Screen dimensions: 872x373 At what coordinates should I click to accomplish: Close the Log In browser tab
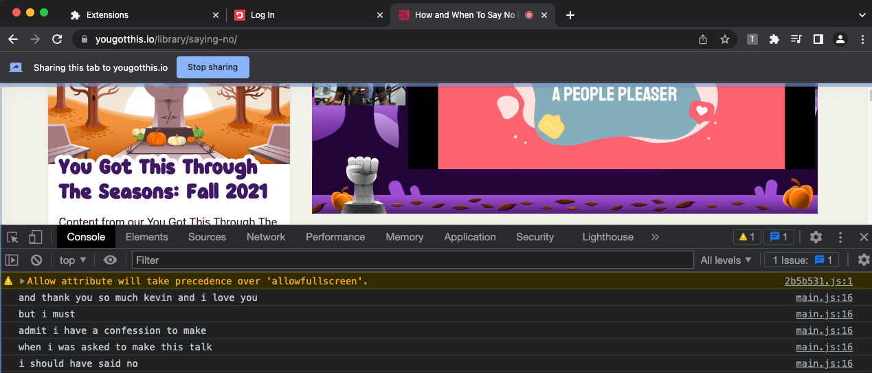[379, 14]
